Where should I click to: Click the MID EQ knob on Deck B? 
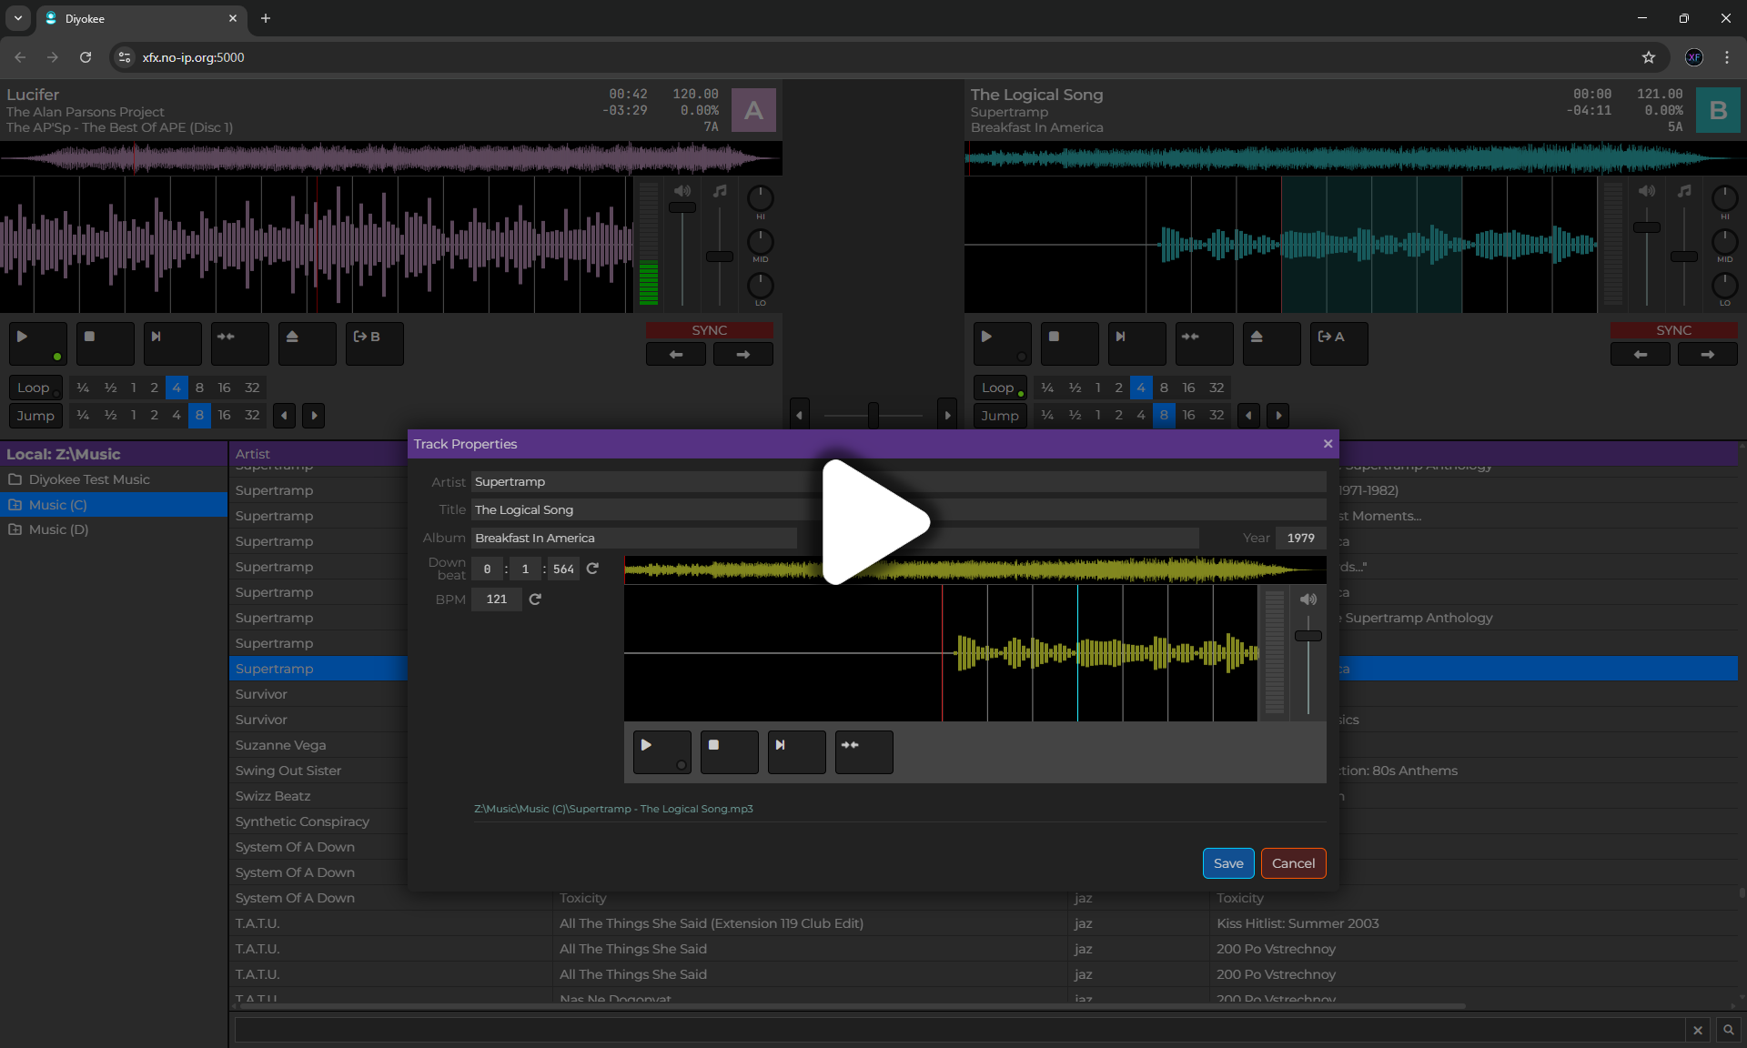point(1725,242)
